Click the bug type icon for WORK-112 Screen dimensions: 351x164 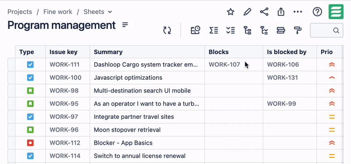click(x=30, y=143)
